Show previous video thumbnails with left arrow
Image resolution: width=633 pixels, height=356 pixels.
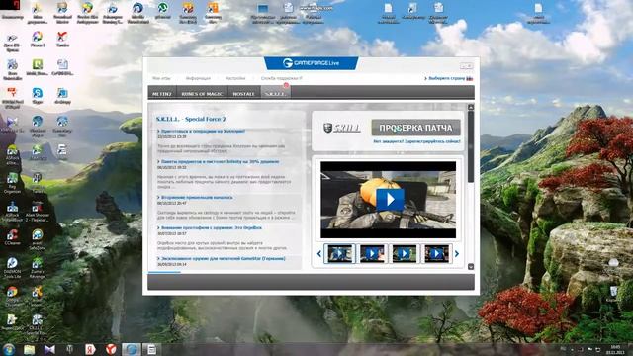coord(319,254)
